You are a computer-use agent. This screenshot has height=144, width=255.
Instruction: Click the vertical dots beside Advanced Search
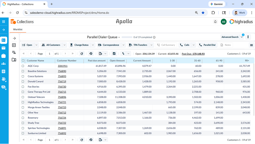coord(248,37)
